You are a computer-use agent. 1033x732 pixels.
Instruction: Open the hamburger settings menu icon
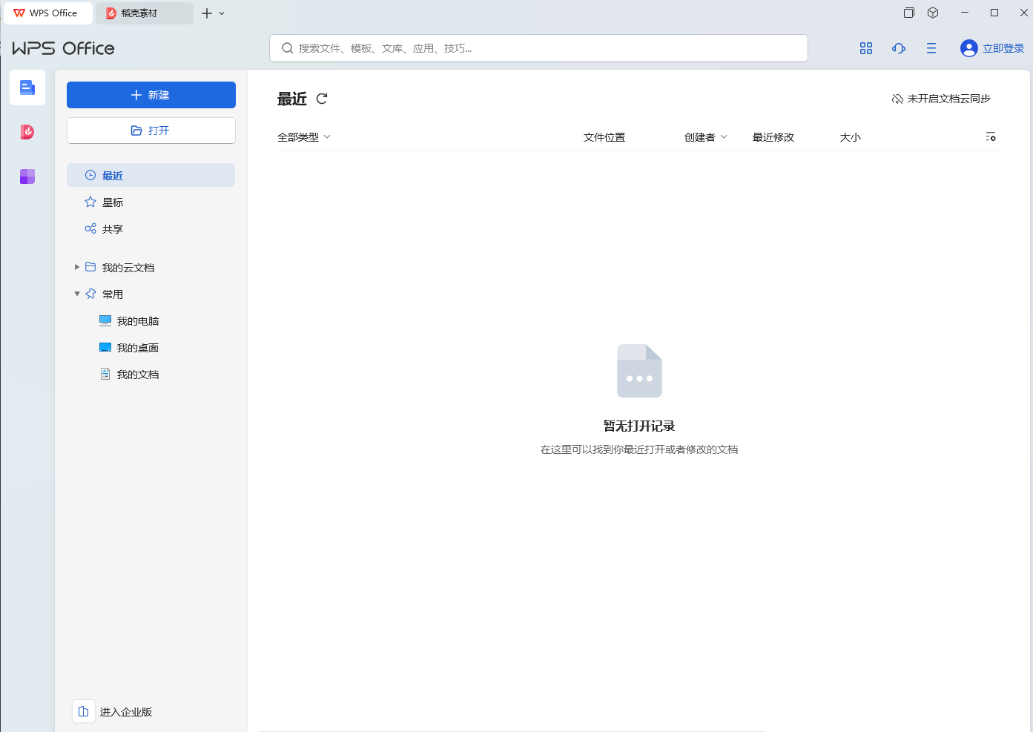tap(931, 48)
